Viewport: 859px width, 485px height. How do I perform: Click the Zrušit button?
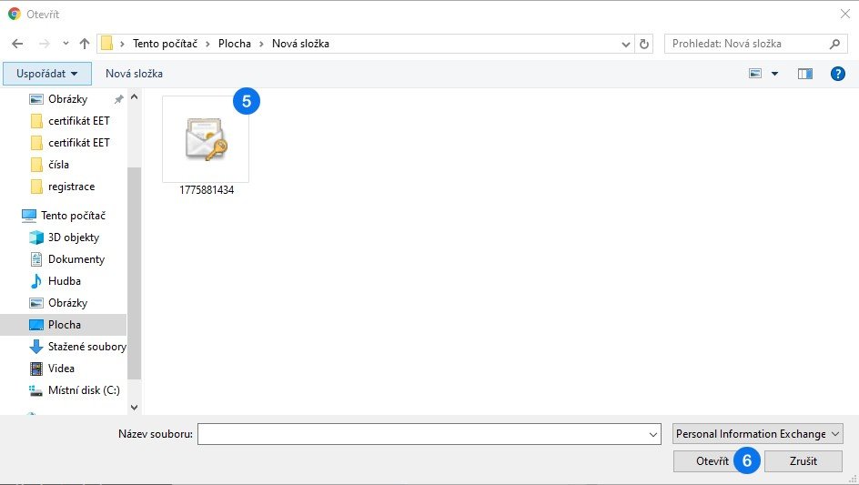[x=803, y=461]
